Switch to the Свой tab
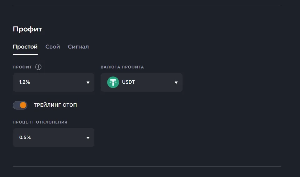 (x=53, y=47)
